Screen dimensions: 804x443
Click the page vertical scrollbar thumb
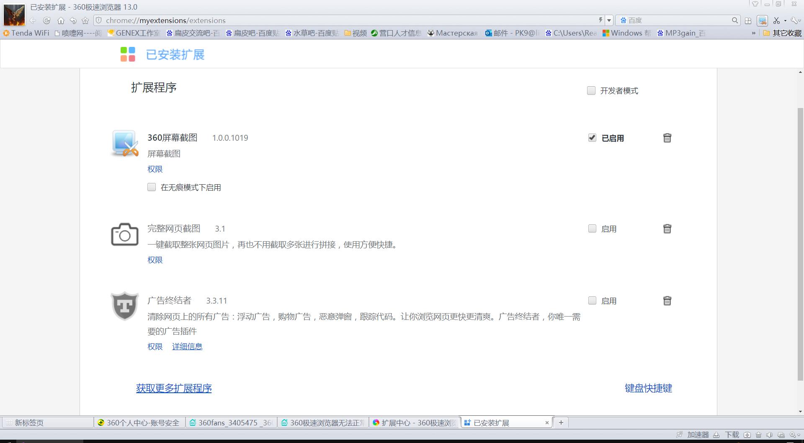point(801,244)
